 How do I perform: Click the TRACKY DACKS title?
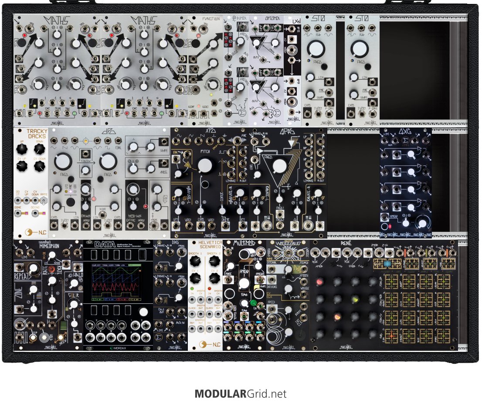coord(37,134)
